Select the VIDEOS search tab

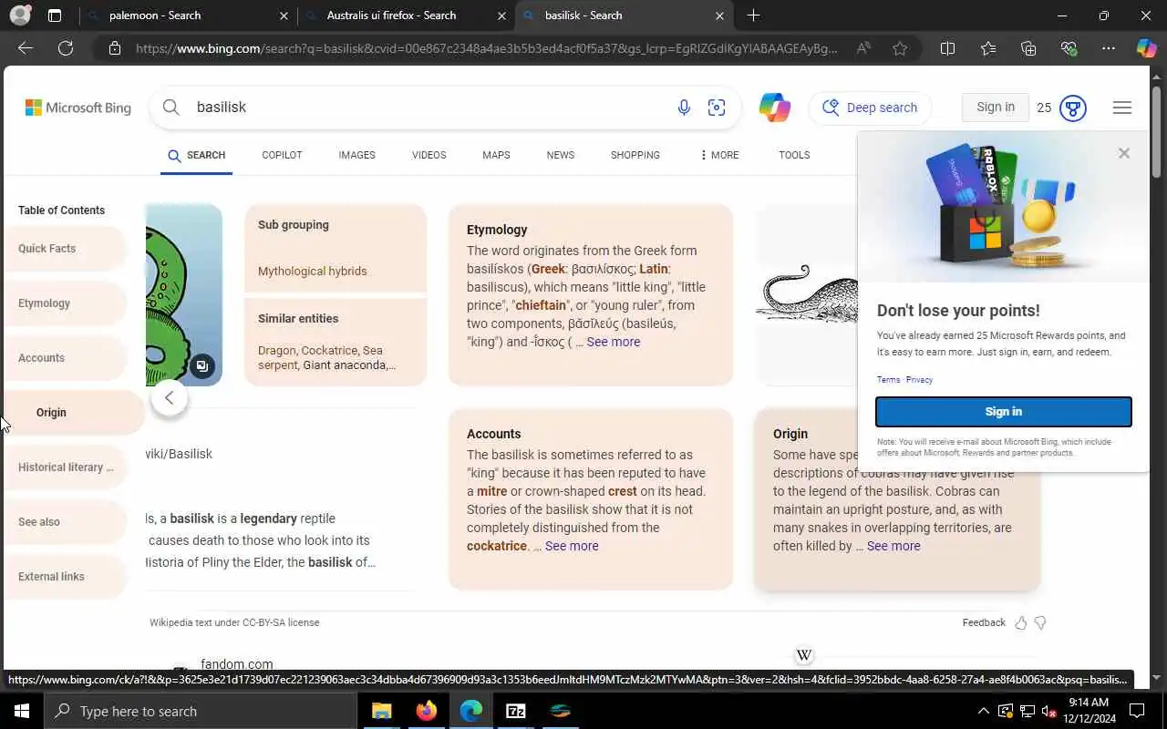429,155
